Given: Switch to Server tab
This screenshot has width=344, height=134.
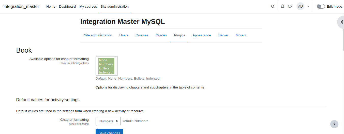Looking at the screenshot, I should [223, 35].
